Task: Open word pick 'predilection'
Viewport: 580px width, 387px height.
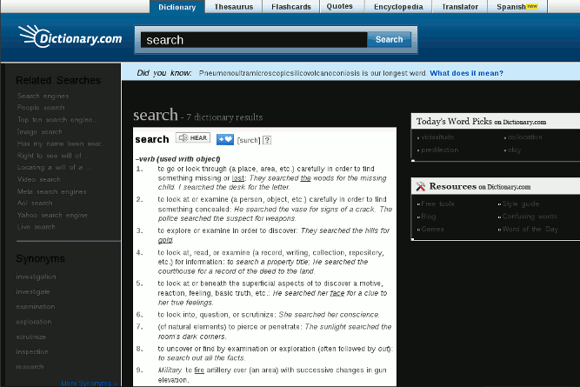Action: tap(439, 150)
